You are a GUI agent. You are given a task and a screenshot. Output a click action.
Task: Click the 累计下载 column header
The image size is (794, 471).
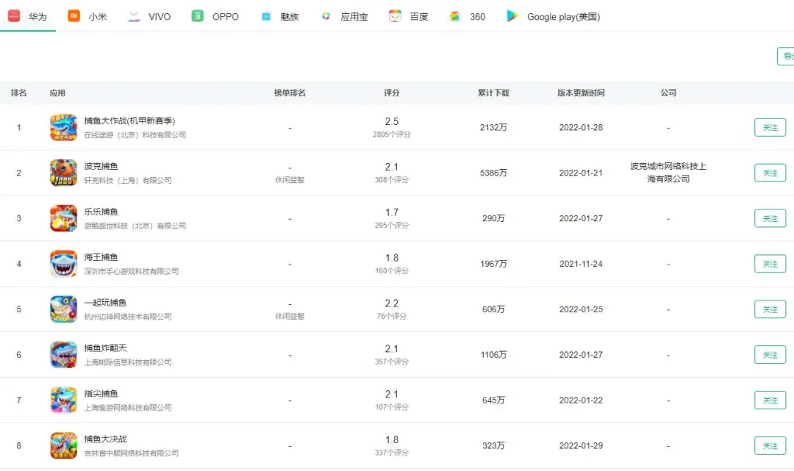[493, 93]
